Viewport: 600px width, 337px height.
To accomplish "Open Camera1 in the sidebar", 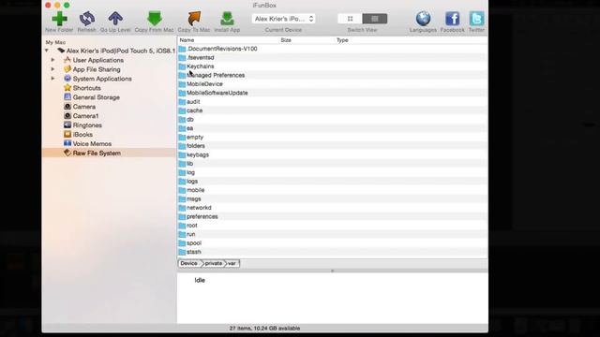I will pos(85,116).
